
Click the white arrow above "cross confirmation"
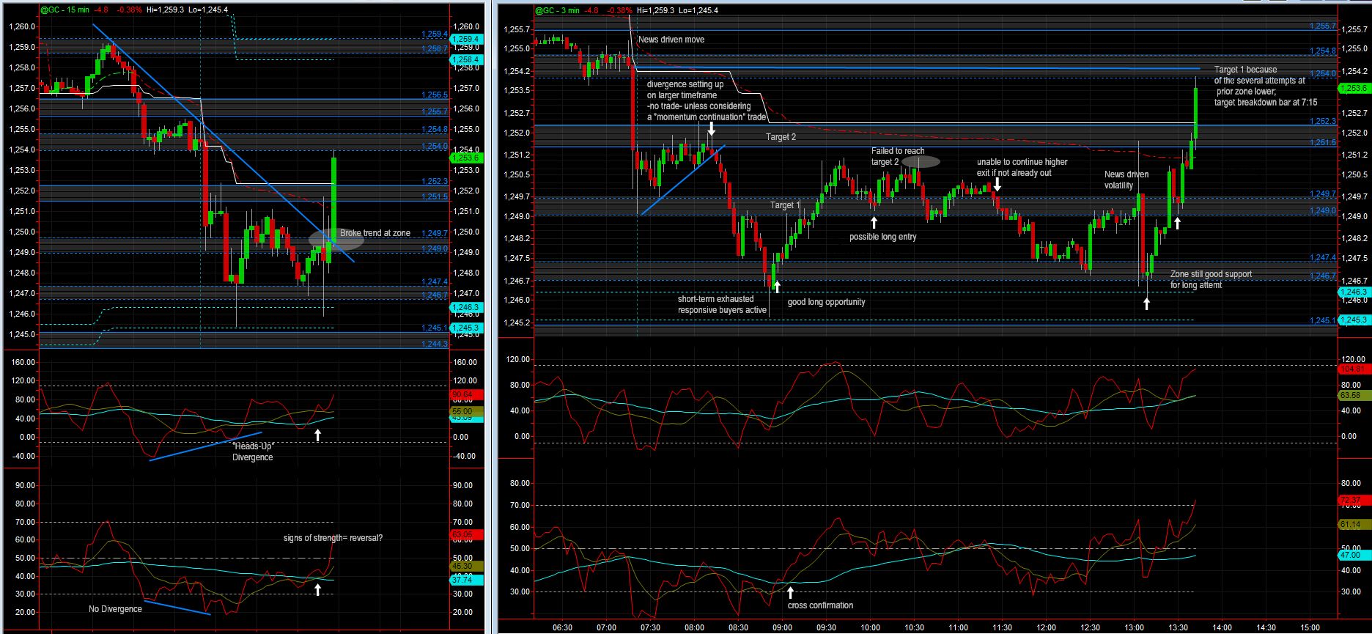(790, 592)
